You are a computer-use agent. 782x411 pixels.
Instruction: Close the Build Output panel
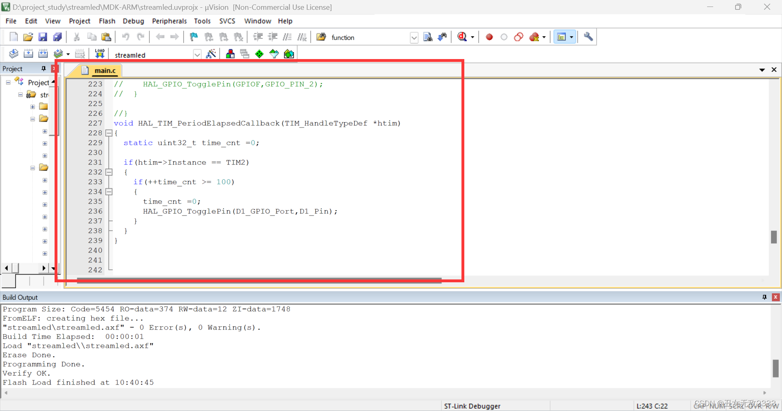(x=775, y=297)
